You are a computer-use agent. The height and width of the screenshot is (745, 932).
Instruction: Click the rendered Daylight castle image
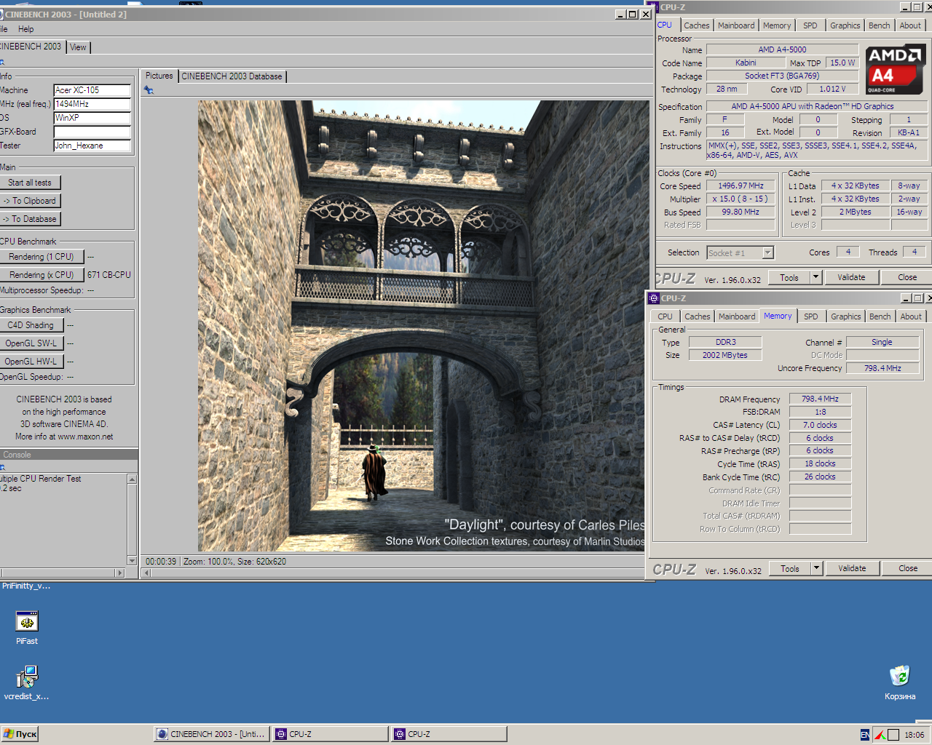point(423,326)
